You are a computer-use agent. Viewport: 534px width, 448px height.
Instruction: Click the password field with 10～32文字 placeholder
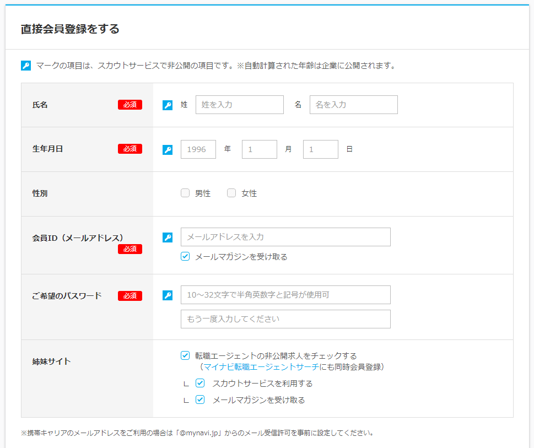click(x=285, y=295)
